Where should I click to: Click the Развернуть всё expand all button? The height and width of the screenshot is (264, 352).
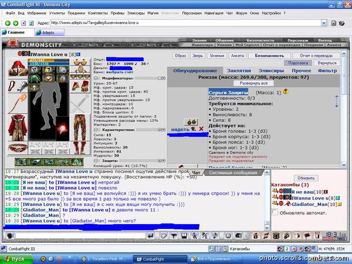[x=253, y=83]
